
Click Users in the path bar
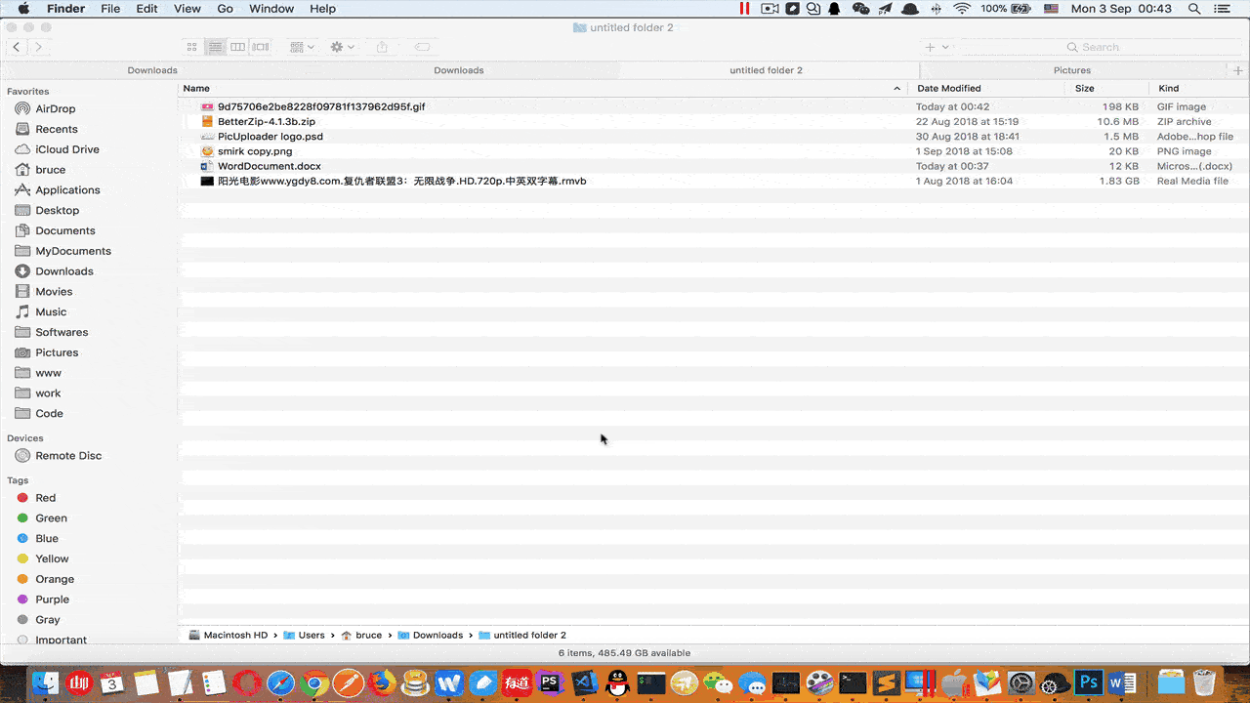(304, 635)
